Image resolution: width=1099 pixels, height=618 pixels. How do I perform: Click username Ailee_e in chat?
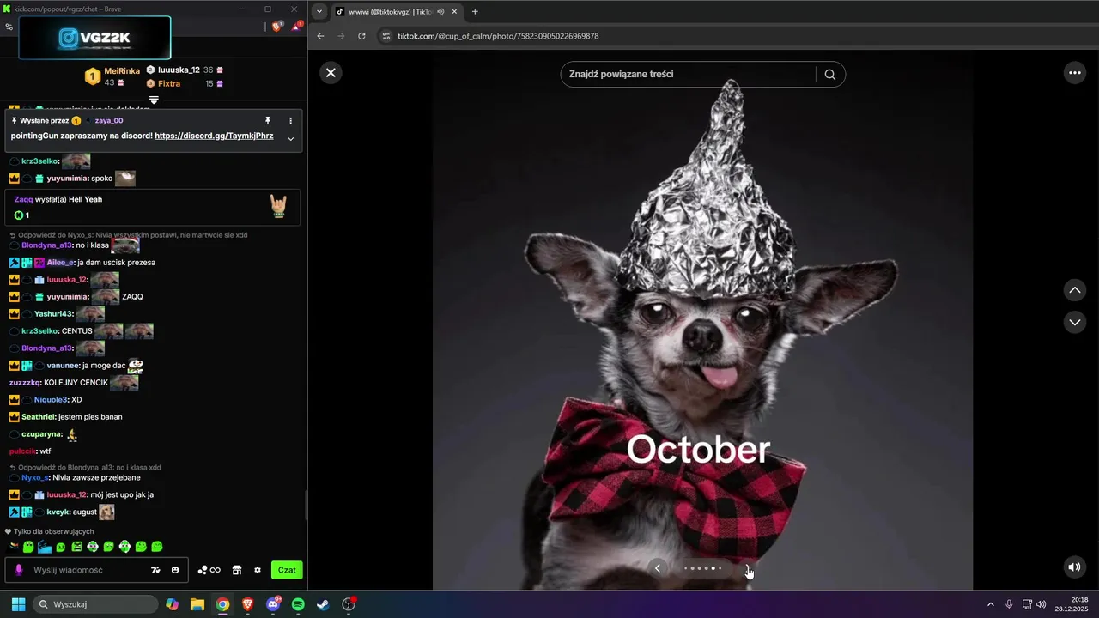tap(59, 263)
